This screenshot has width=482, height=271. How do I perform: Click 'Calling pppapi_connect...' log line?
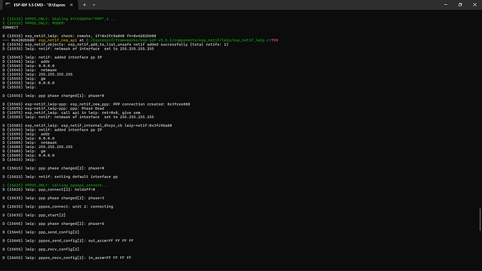tap(55, 185)
